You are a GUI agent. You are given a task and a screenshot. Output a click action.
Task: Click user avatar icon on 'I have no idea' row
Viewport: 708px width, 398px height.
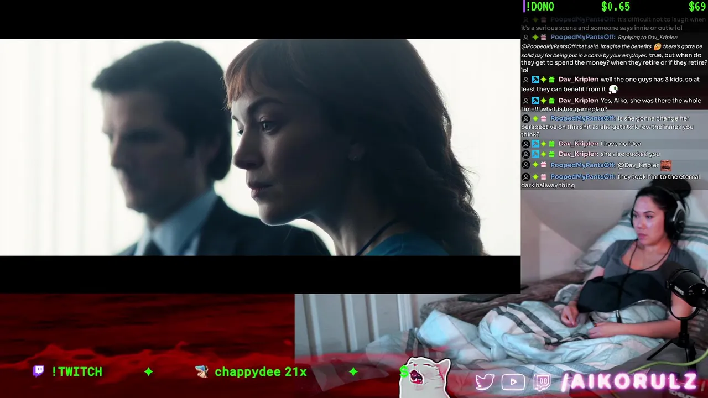tap(526, 144)
